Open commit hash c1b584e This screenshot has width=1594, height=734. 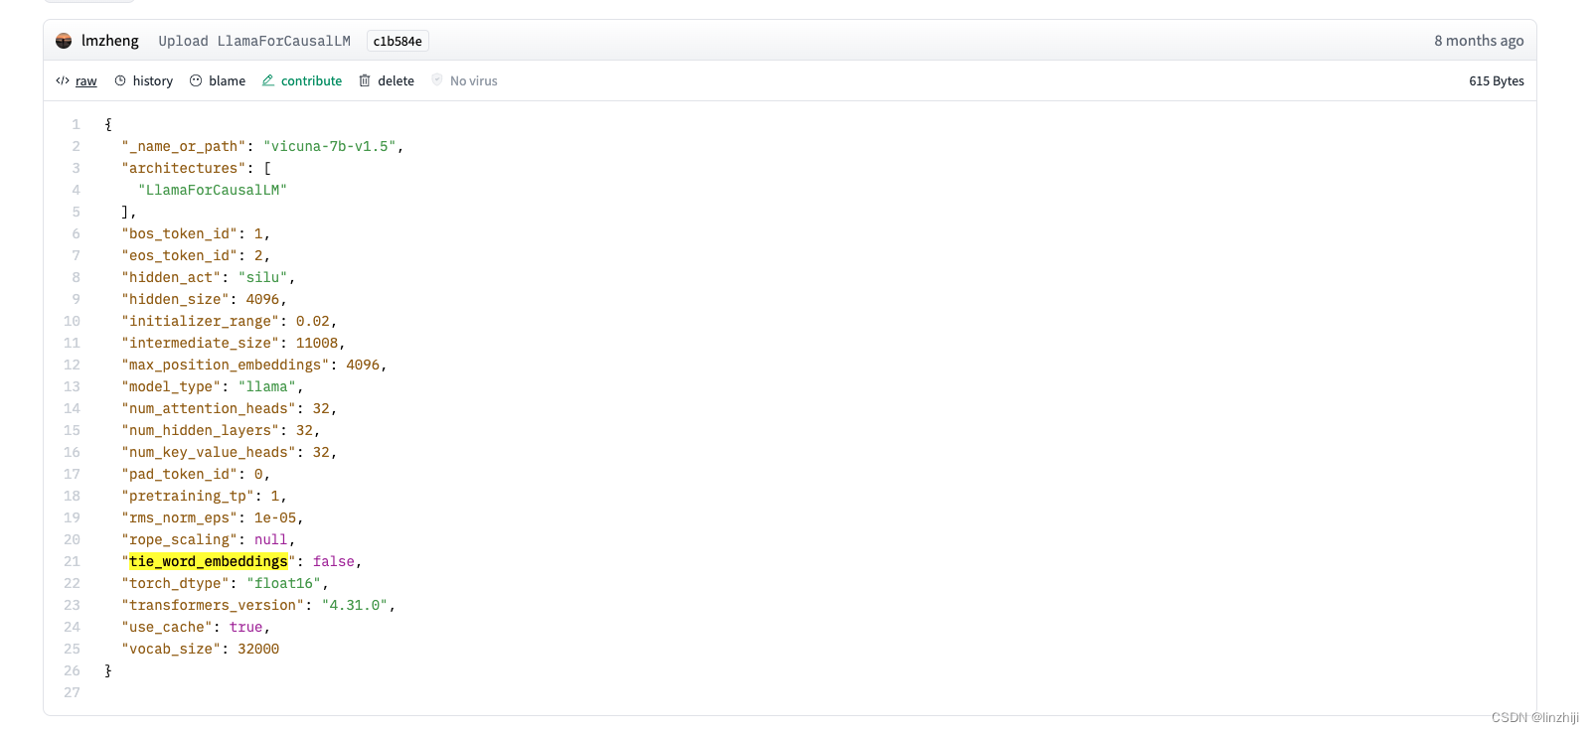click(x=398, y=41)
